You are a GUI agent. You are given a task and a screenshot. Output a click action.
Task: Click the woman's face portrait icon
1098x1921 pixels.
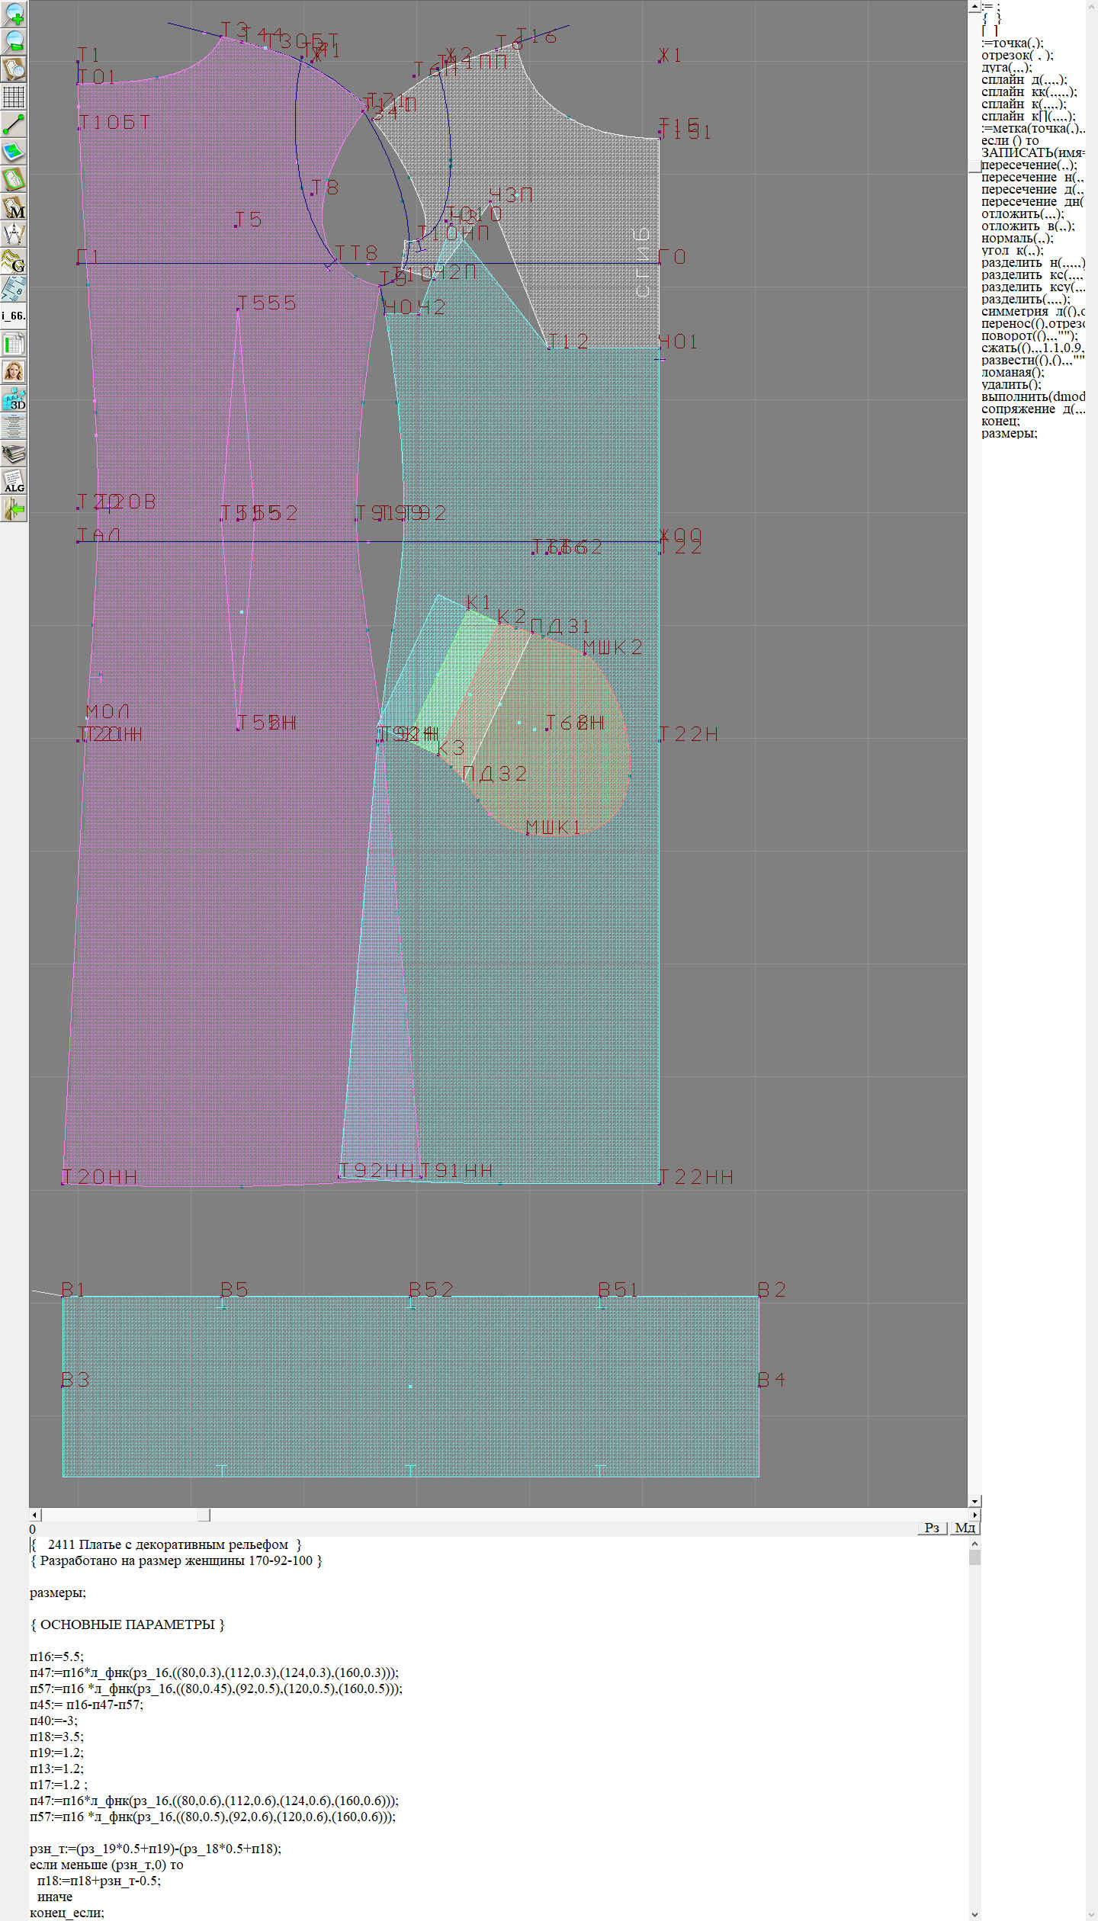[x=14, y=371]
